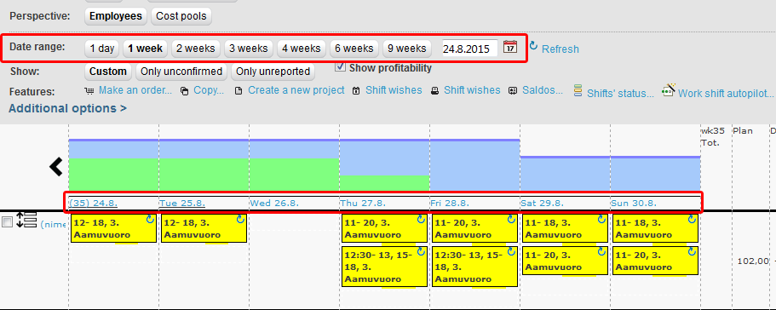Click the new project document icon
Image resolution: width=776 pixels, height=310 pixels.
239,91
